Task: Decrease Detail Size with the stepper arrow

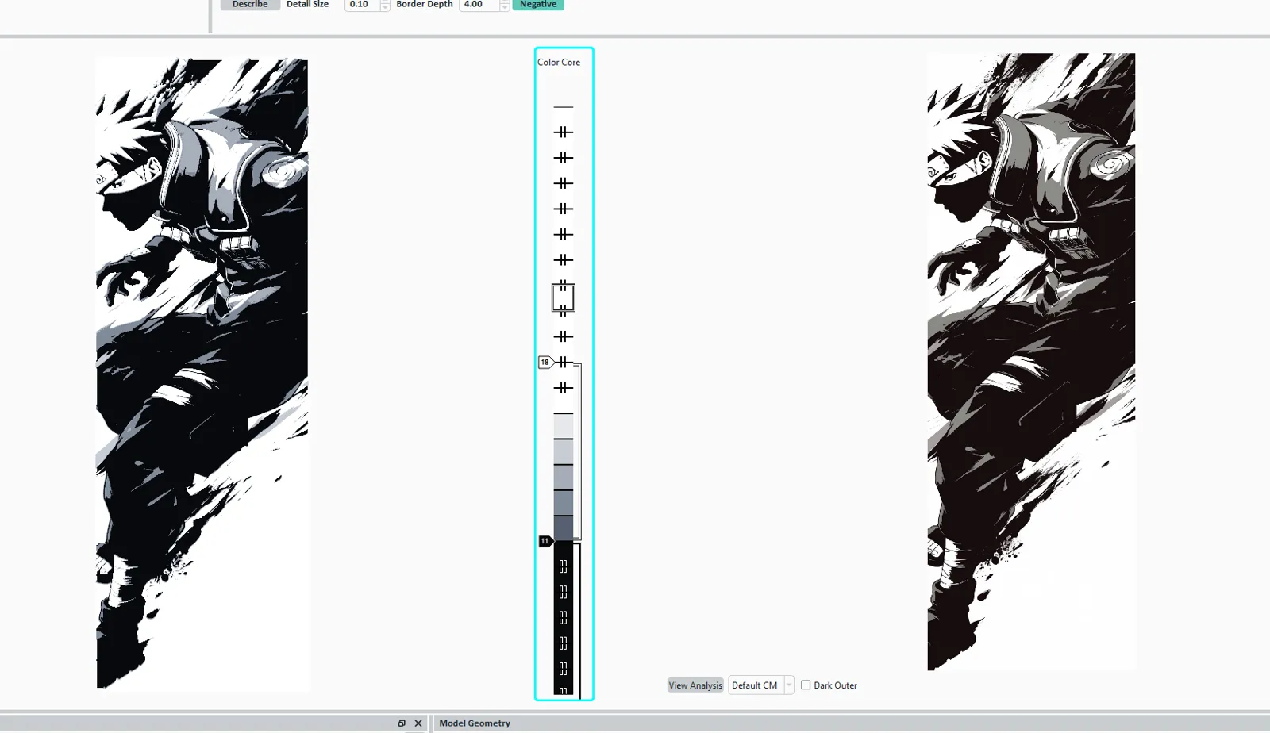Action: pos(385,8)
